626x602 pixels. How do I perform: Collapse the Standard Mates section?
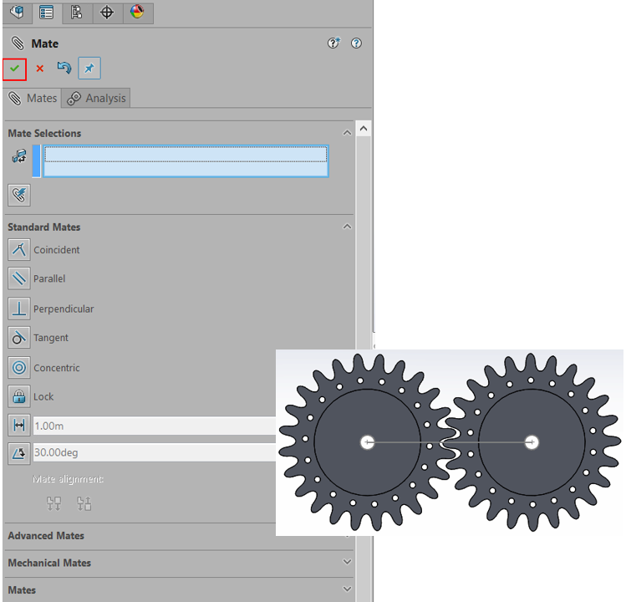click(347, 227)
